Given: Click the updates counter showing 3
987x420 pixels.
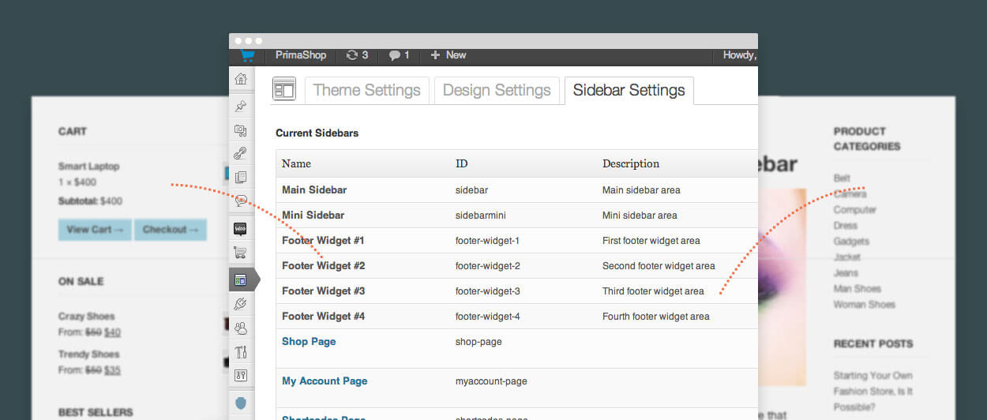Looking at the screenshot, I should coord(357,55).
